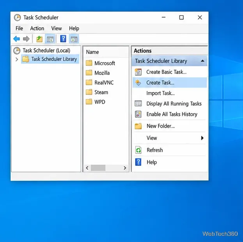The height and width of the screenshot is (242, 243).
Task: Click the Up One Level folder icon
Action: point(39,39)
